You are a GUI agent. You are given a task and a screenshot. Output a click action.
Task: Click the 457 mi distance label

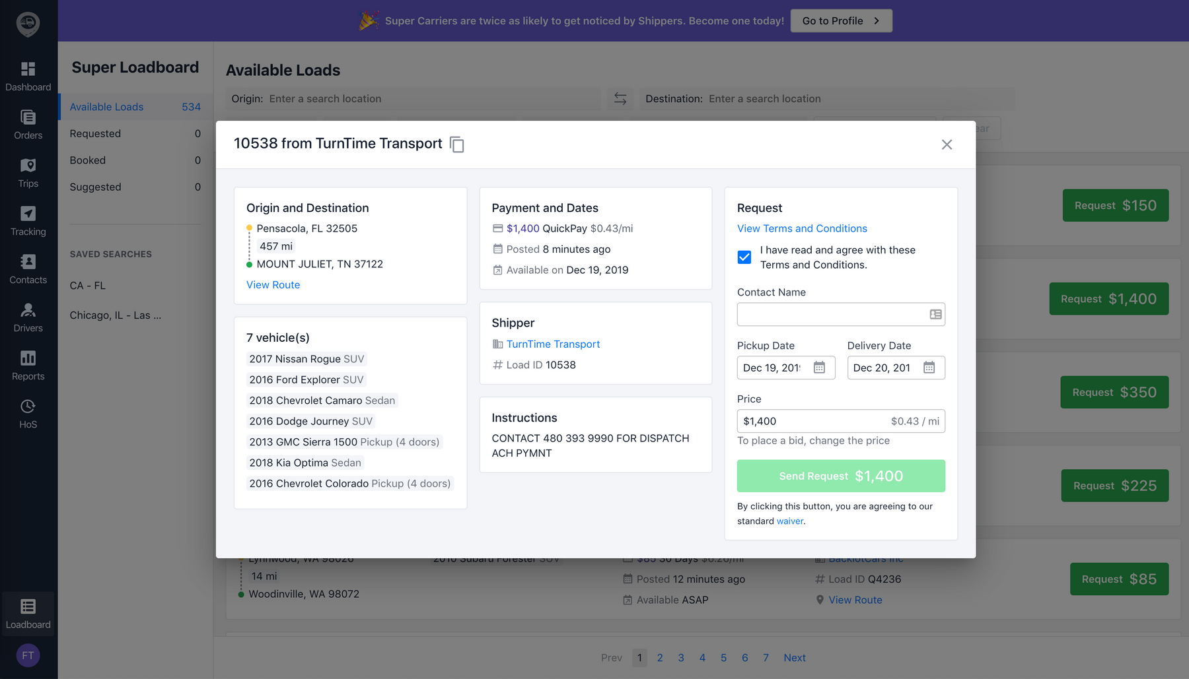tap(276, 246)
